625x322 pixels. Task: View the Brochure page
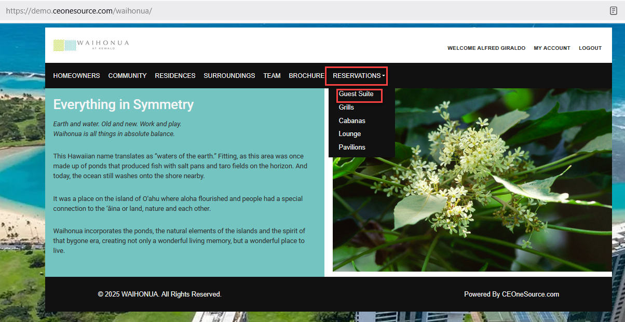coord(306,76)
